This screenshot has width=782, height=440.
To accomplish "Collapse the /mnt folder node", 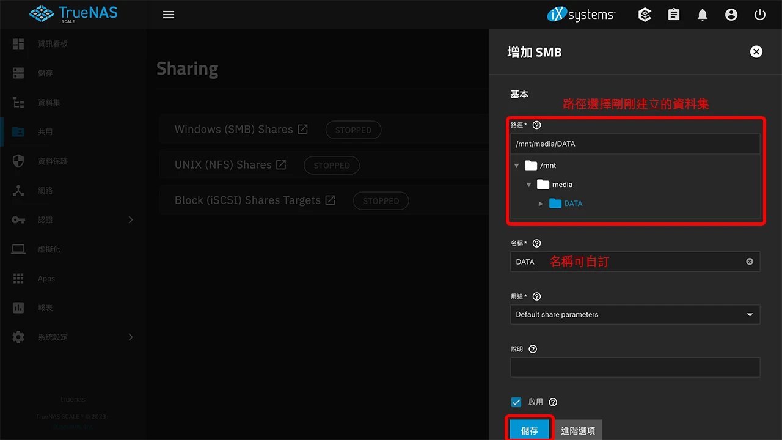I will [x=517, y=166].
